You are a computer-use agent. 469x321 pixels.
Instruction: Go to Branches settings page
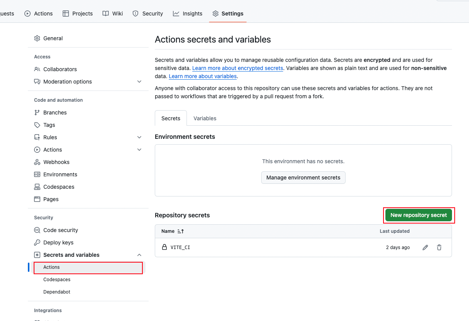[55, 113]
